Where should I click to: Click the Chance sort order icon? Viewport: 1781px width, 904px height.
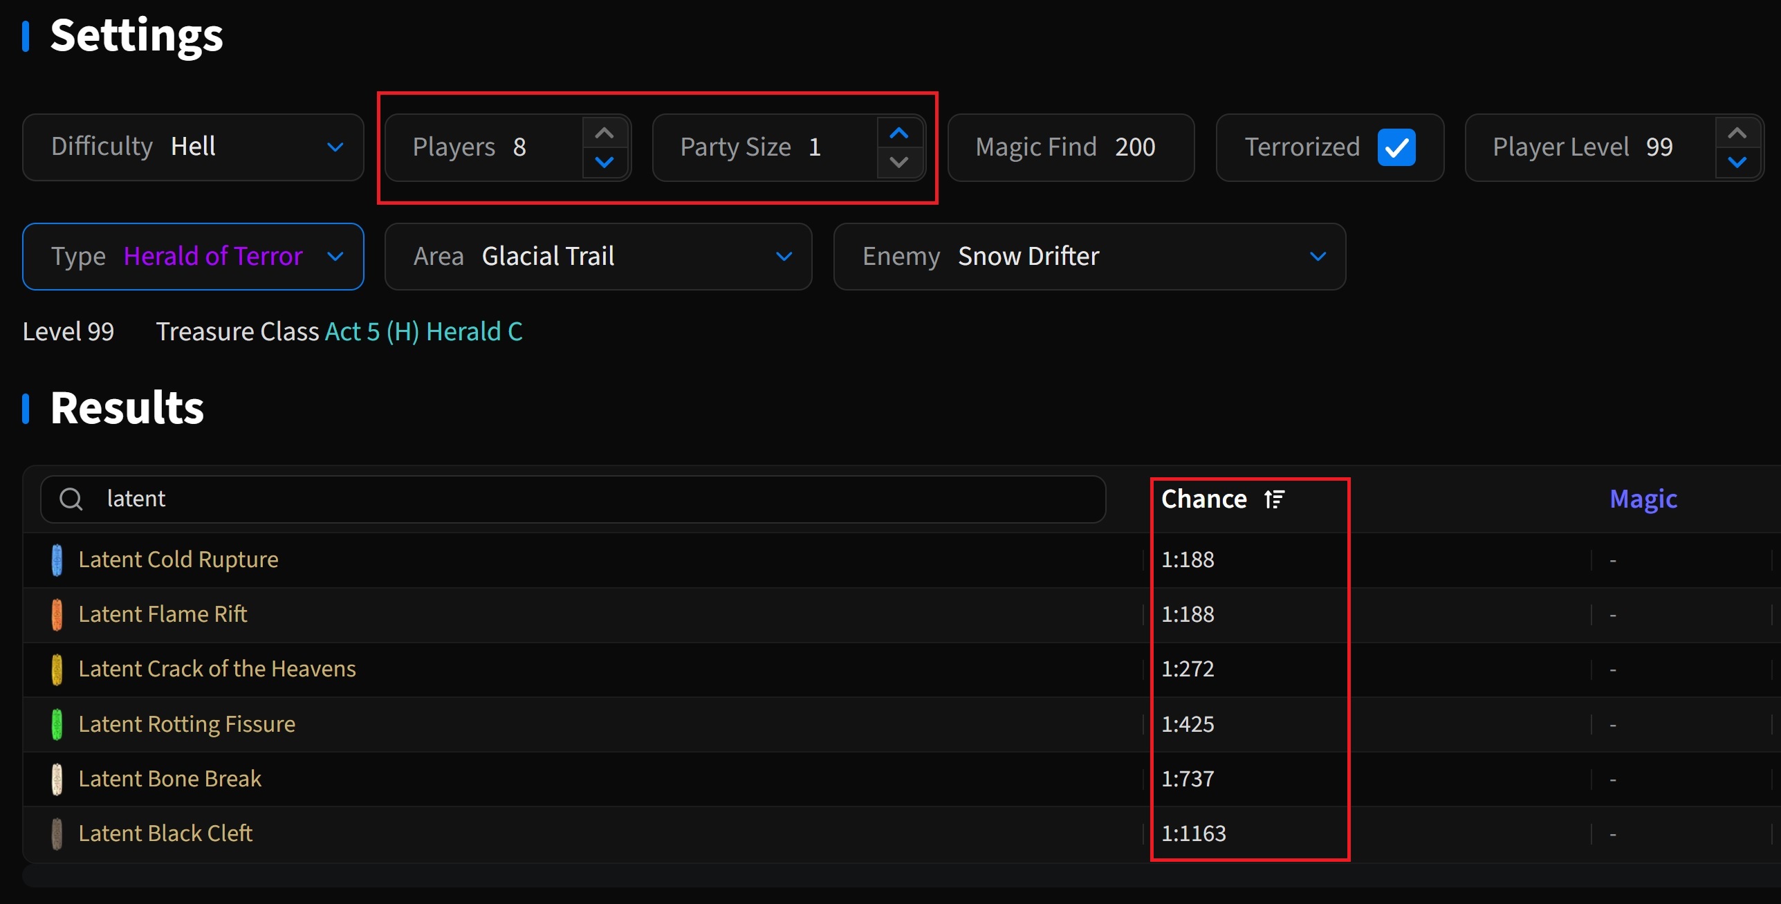(x=1274, y=499)
